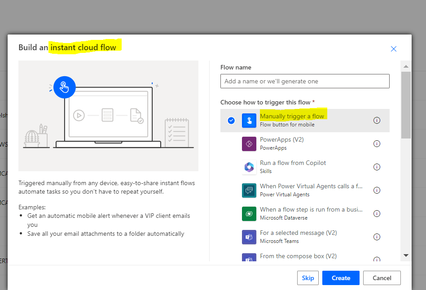426x290 pixels.
Task: Click the PowerApps (V2) trigger icon
Action: point(249,143)
